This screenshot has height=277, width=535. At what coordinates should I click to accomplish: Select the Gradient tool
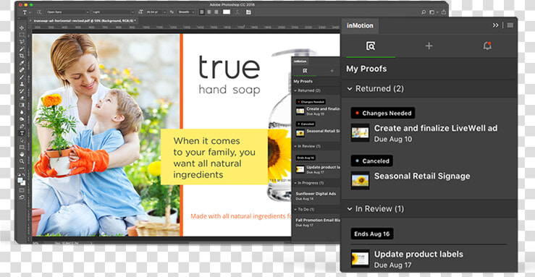[x=22, y=105]
